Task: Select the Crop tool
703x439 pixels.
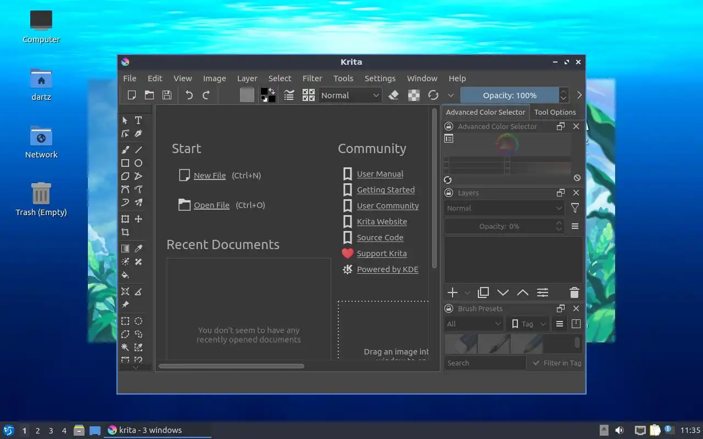Action: point(125,232)
